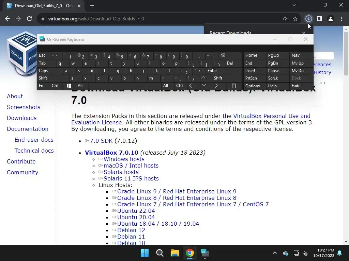This screenshot has height=261, width=349.
Task: Open Debian 12 download link
Action: [x=131, y=230]
